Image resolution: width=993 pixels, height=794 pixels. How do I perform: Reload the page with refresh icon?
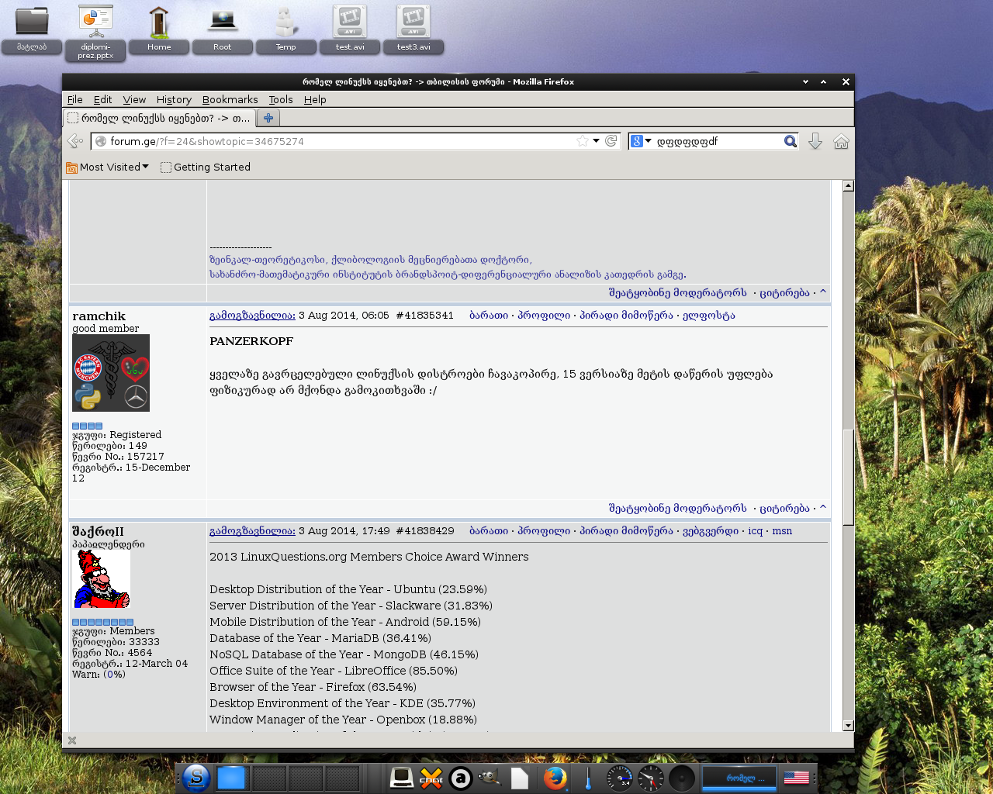pyautogui.click(x=611, y=141)
